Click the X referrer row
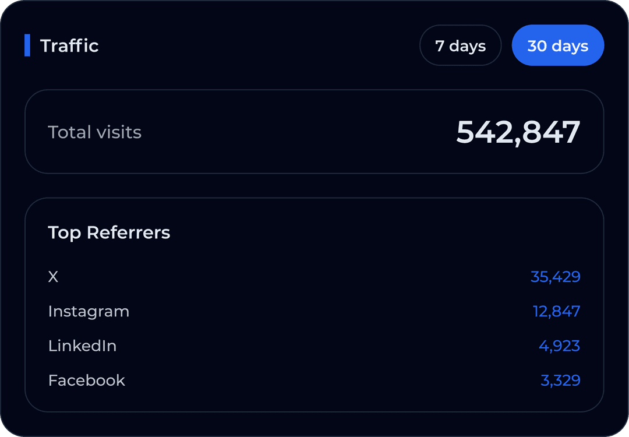629x437 pixels. point(314,277)
